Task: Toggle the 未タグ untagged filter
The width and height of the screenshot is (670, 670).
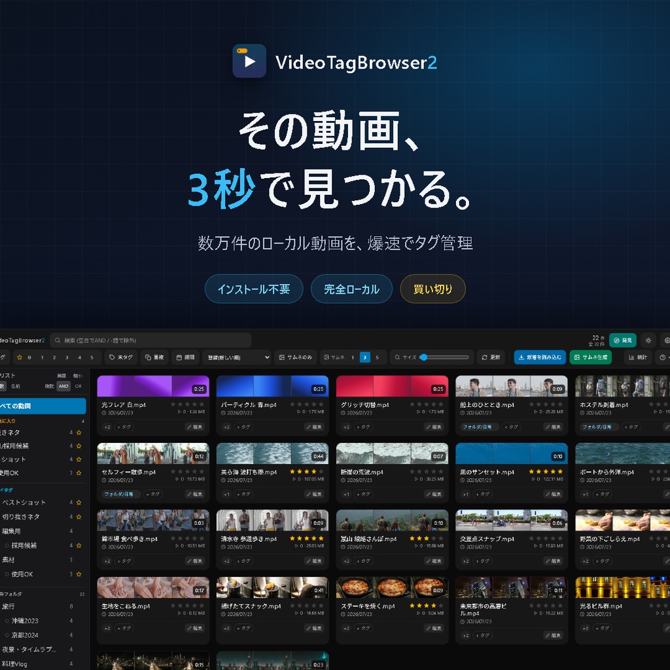Action: coord(121,357)
